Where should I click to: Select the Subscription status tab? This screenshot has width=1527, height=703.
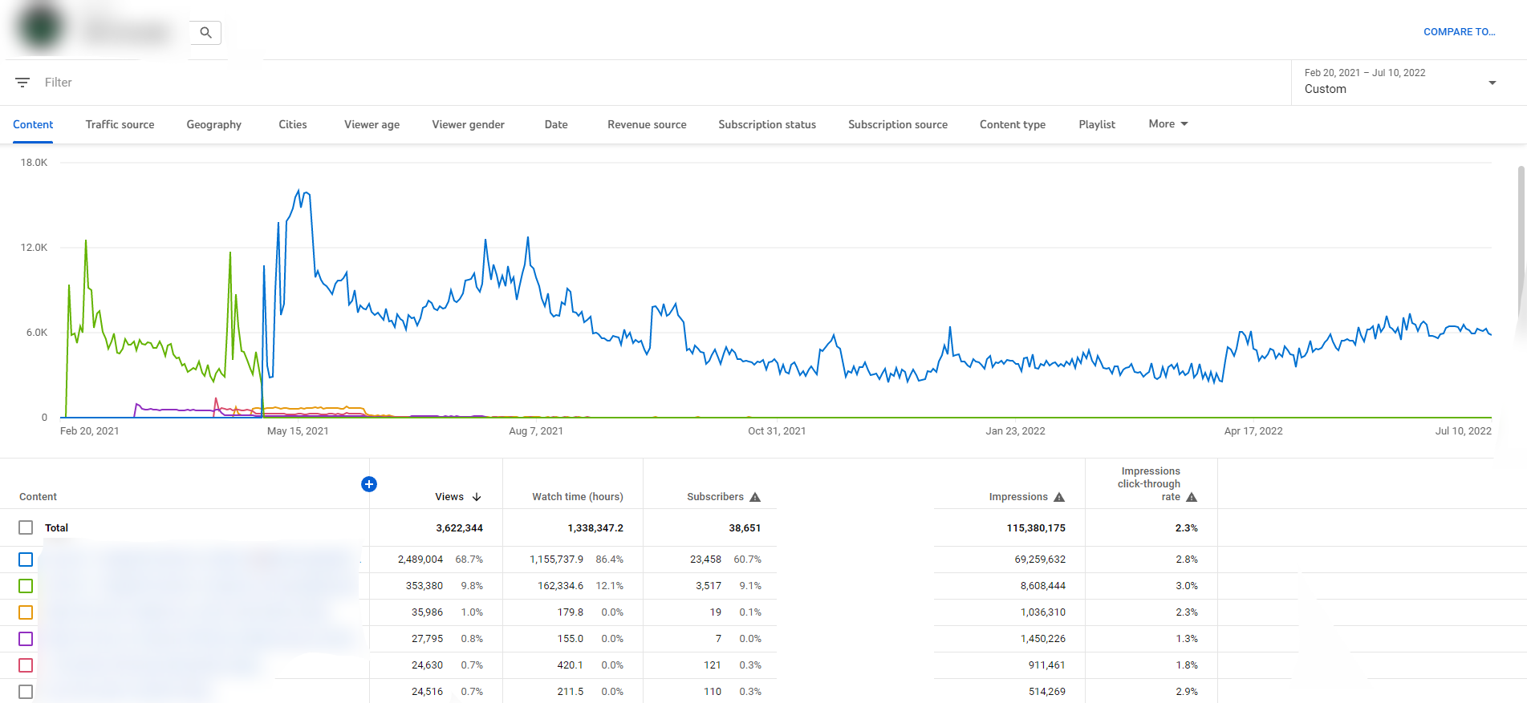point(767,124)
